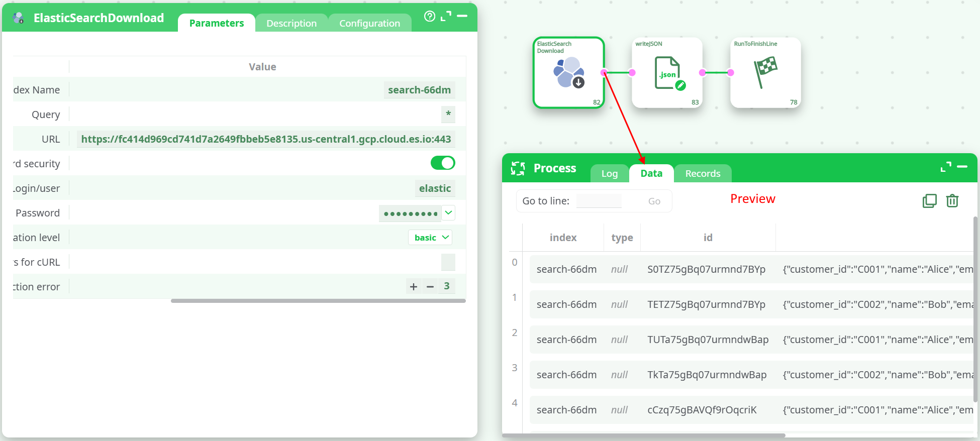The height and width of the screenshot is (441, 980).
Task: Click the Password field dots
Action: [410, 213]
